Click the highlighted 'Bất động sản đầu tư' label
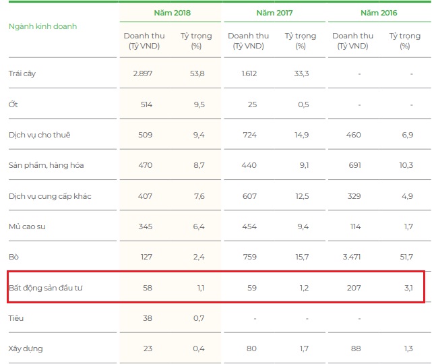This screenshot has width=436, height=364. point(45,288)
